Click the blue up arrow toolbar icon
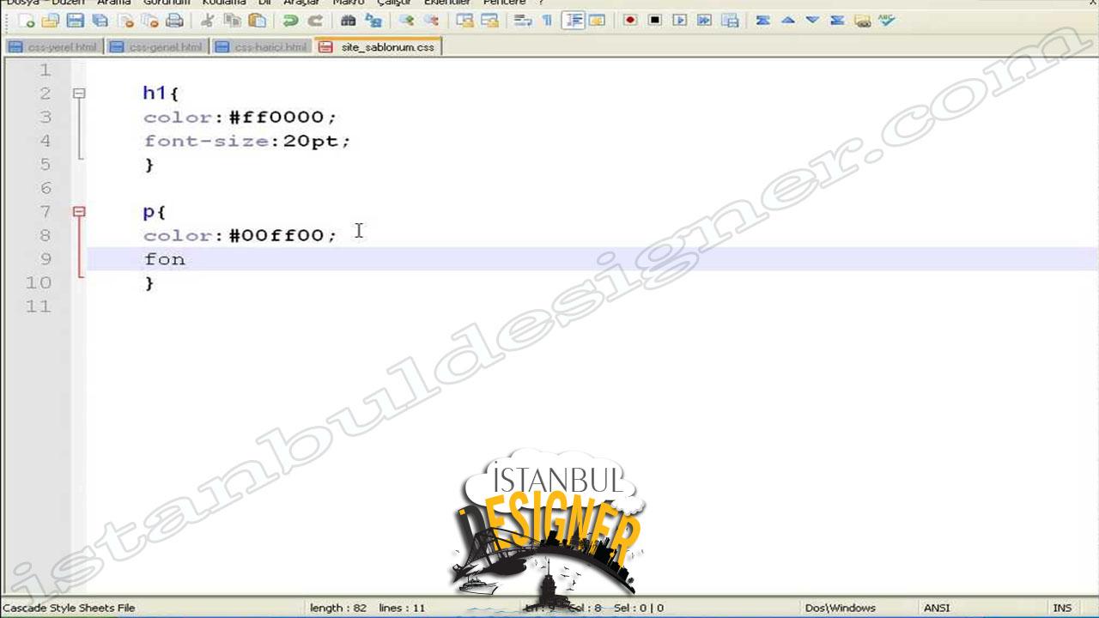This screenshot has height=618, width=1099. (787, 21)
